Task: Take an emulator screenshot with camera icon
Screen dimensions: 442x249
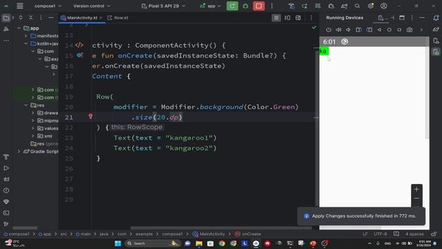Action: (410, 30)
